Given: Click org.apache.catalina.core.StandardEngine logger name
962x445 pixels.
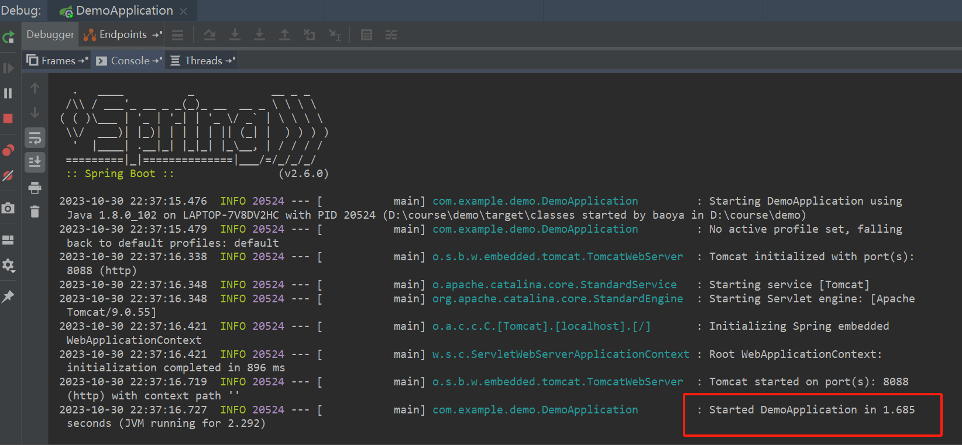Looking at the screenshot, I should (558, 299).
